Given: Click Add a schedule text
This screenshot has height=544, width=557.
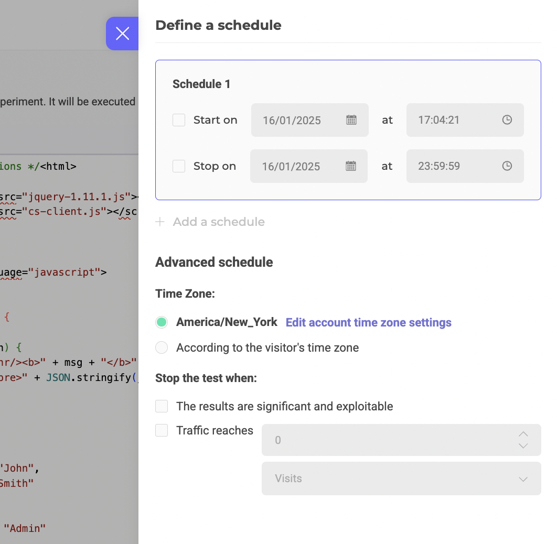Looking at the screenshot, I should [x=219, y=222].
